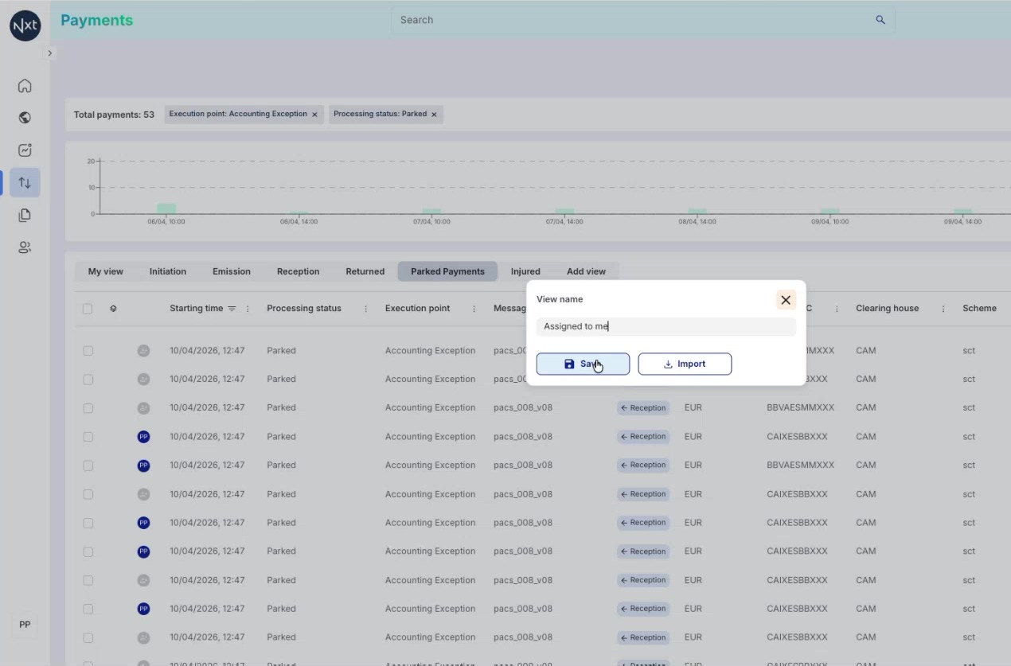
Task: Expand the sidebar with the chevron arrow
Action: pos(49,53)
